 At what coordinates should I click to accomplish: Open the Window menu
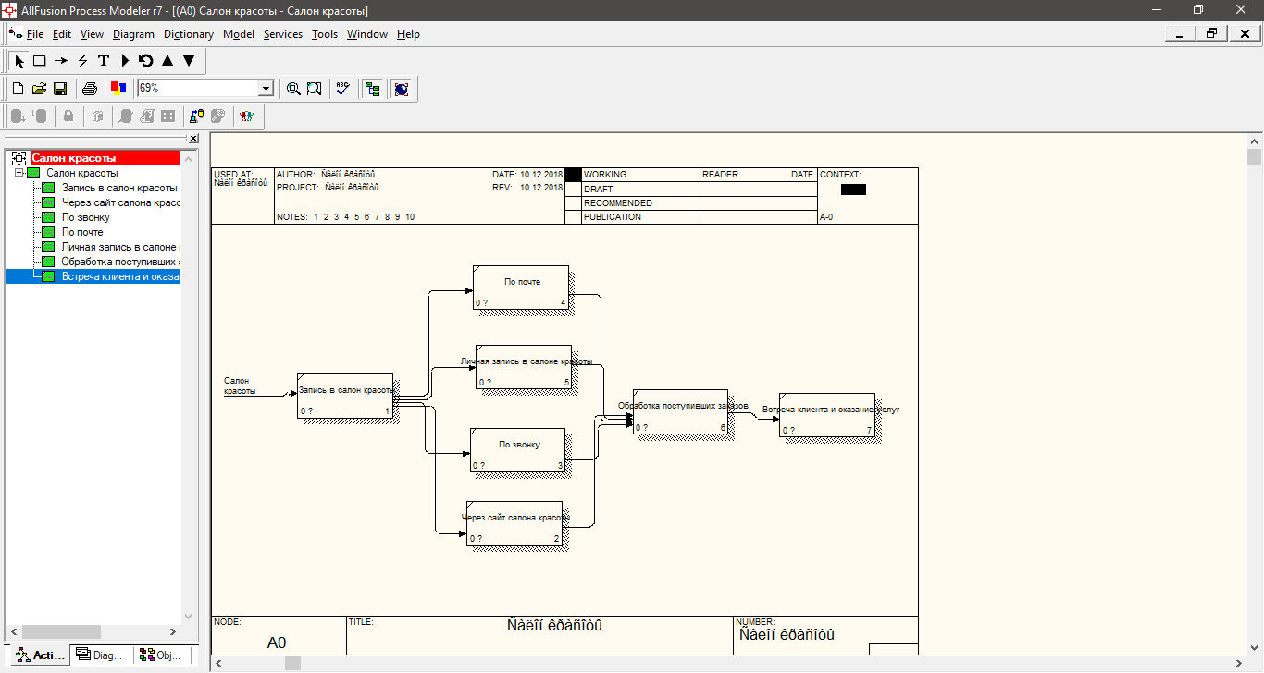367,34
